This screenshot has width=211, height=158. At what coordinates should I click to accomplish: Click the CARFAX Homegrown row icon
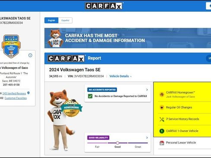tap(162, 95)
